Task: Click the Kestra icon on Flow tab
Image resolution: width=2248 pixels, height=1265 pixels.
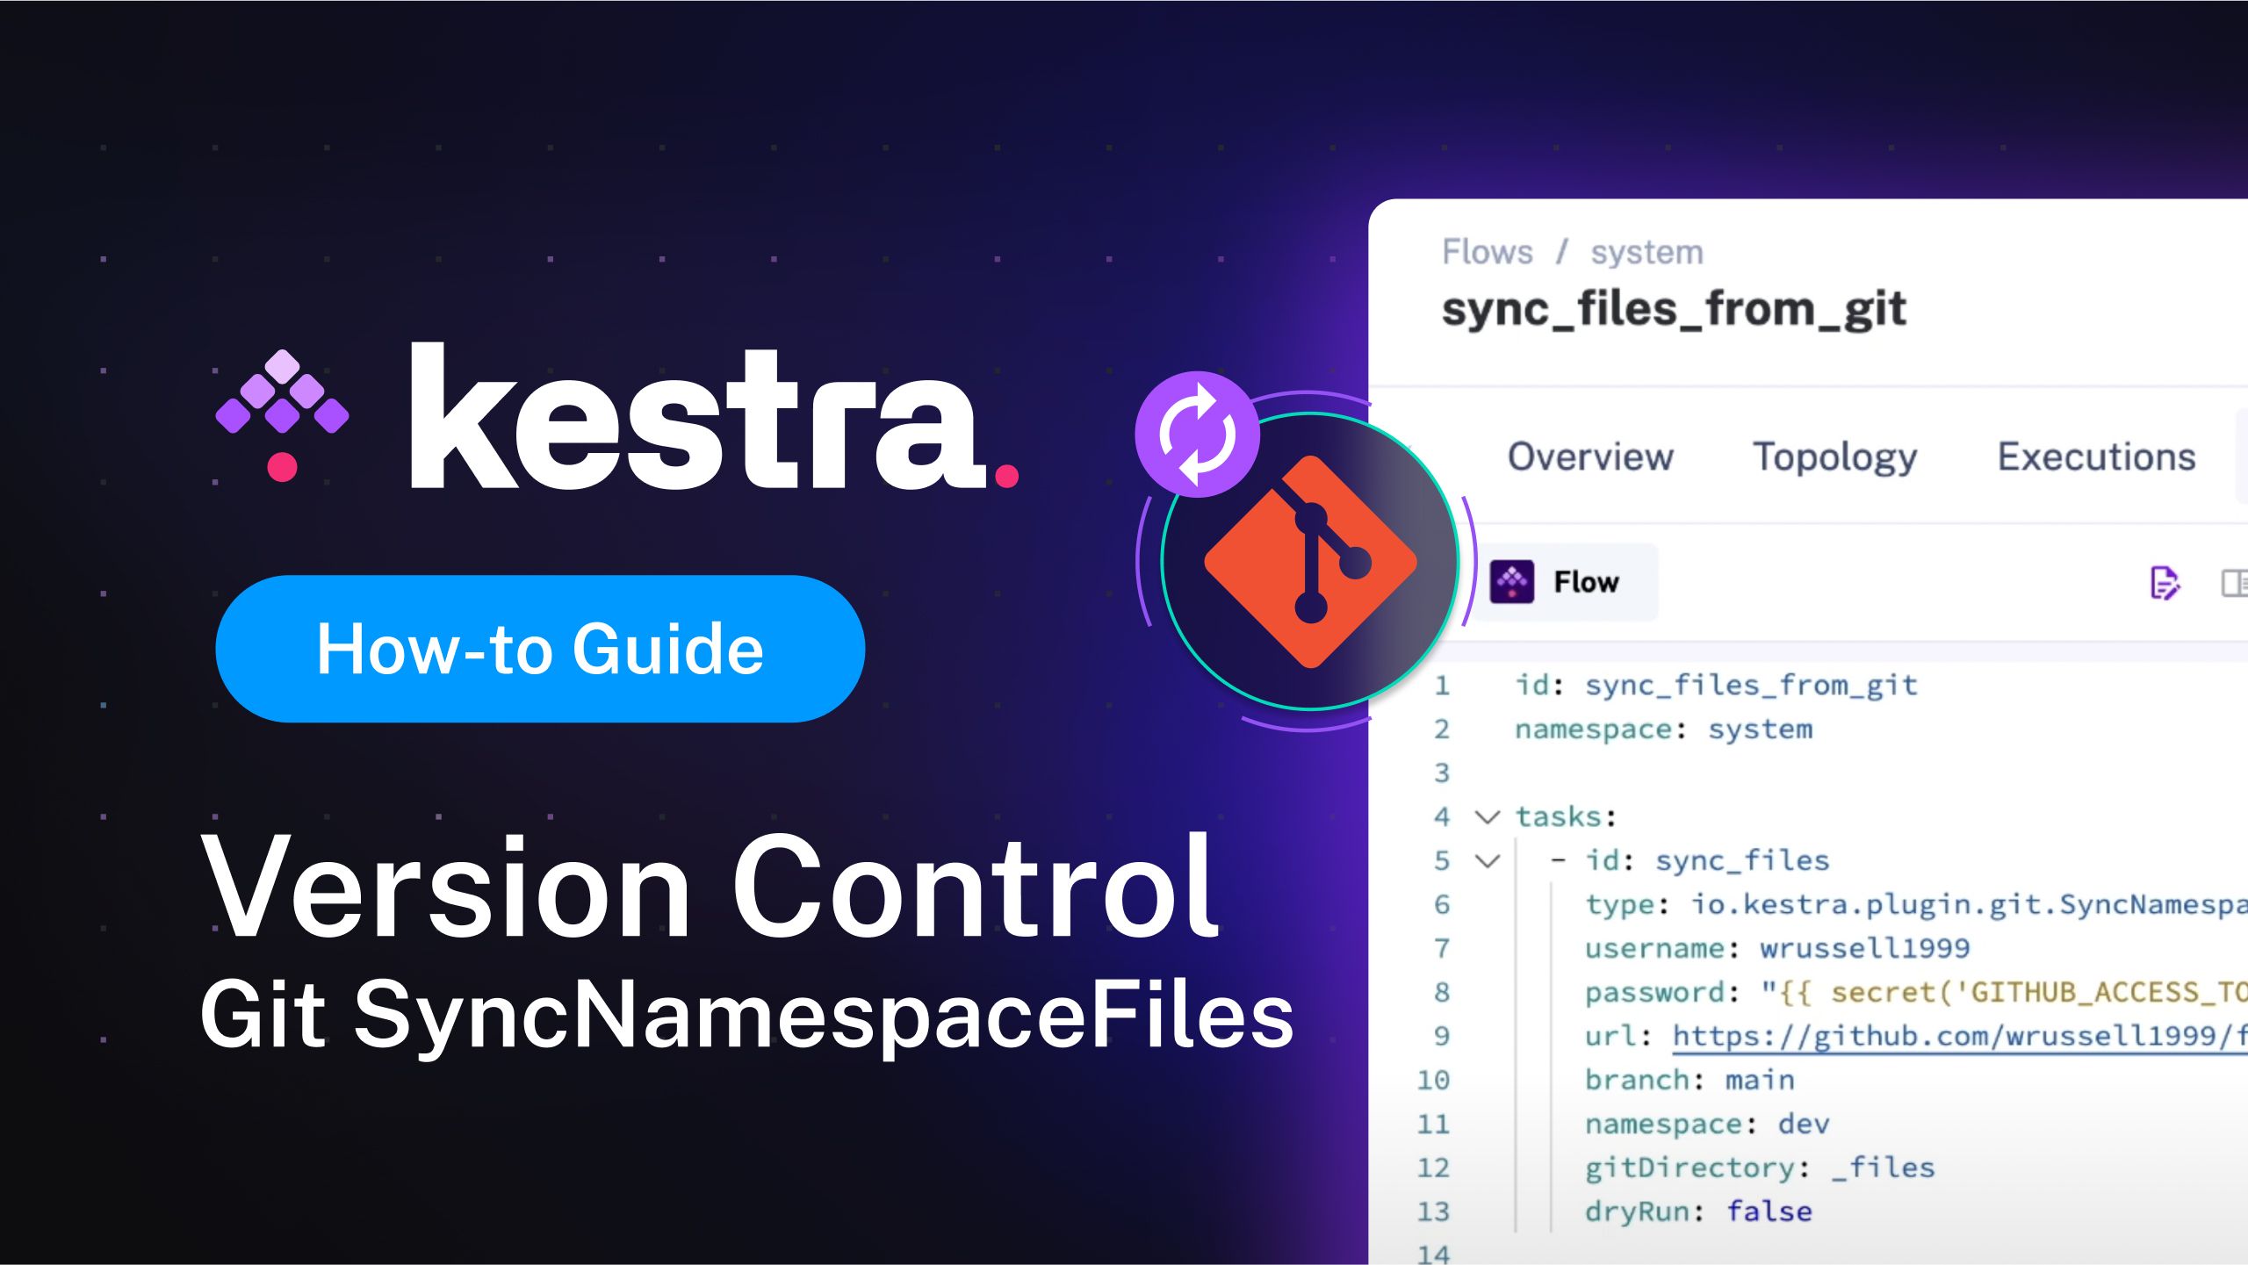Action: [x=1512, y=581]
